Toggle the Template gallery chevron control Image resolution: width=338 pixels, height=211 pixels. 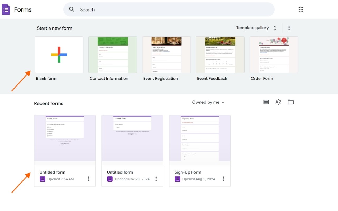point(275,28)
